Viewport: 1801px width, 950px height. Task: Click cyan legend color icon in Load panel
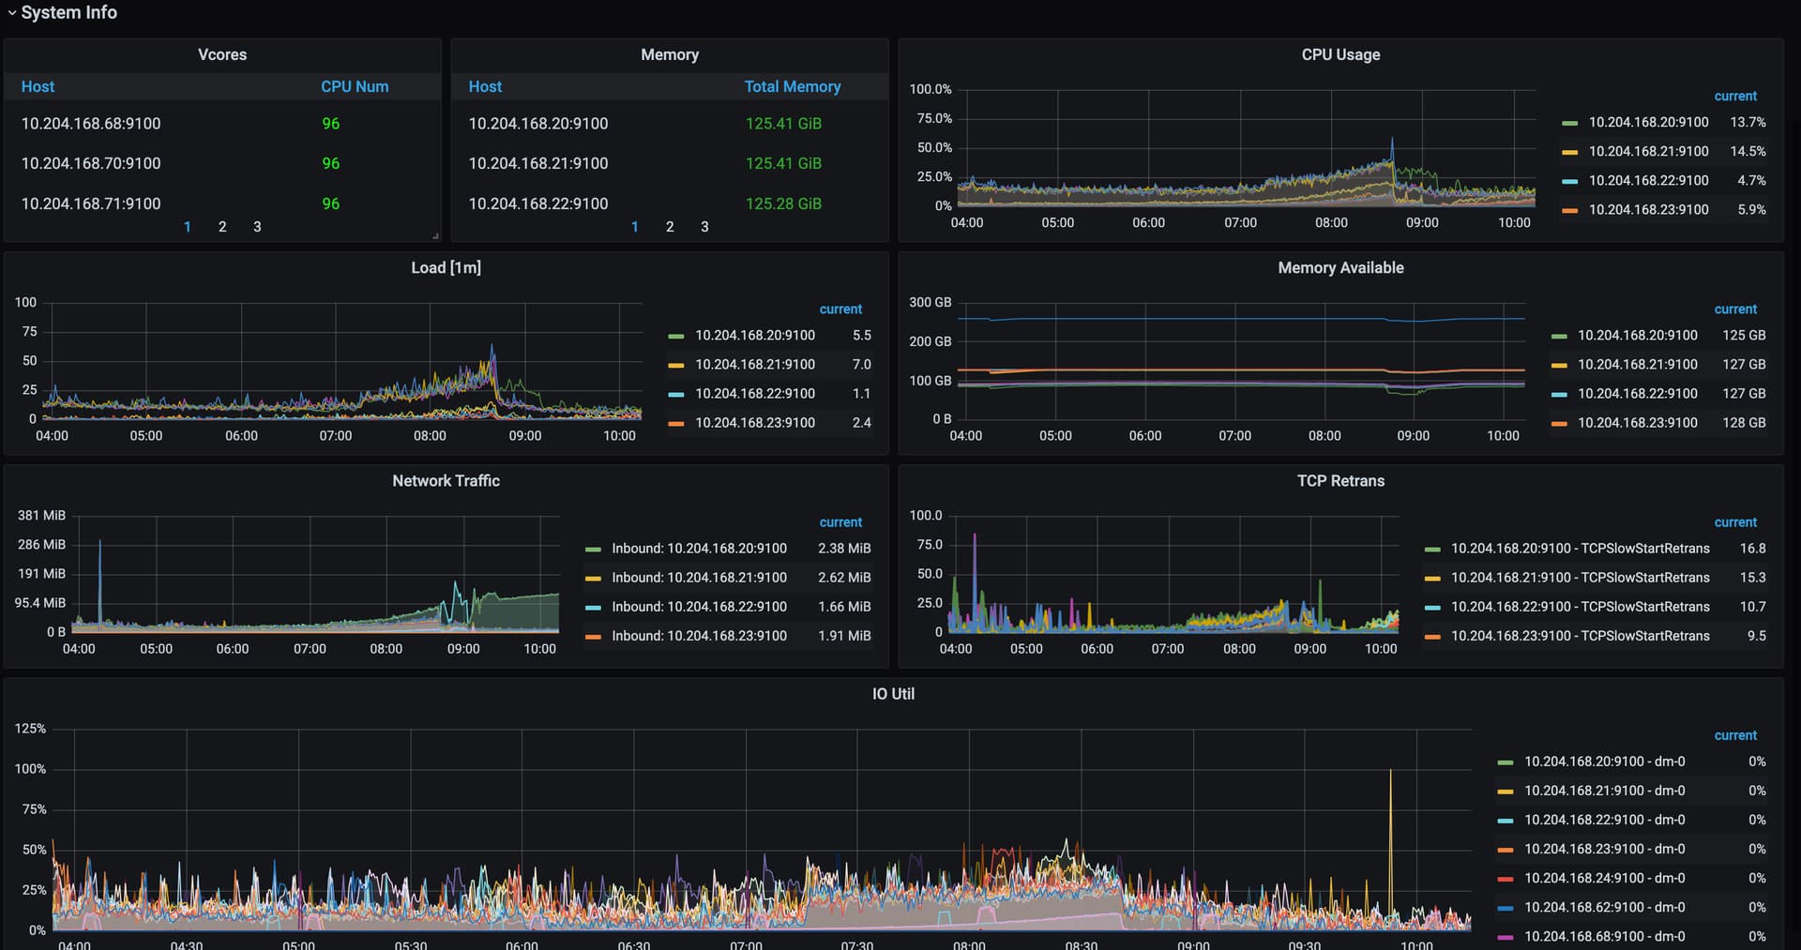coord(675,394)
